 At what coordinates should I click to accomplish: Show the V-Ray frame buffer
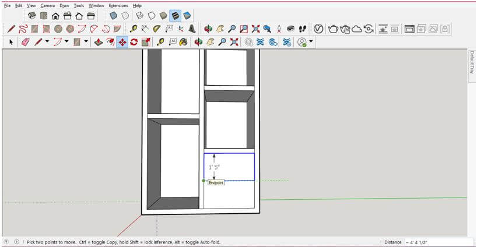(x=409, y=29)
